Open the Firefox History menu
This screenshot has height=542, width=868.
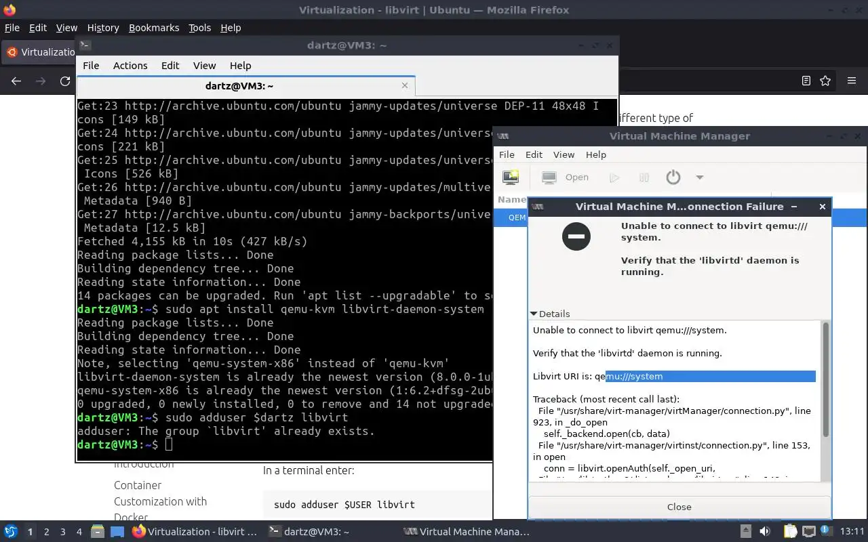pyautogui.click(x=103, y=28)
